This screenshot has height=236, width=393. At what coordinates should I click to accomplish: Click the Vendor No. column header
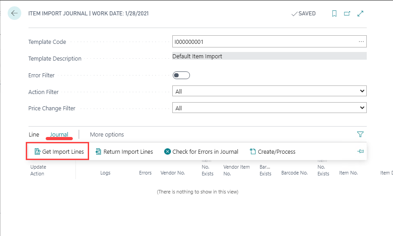pyautogui.click(x=173, y=173)
